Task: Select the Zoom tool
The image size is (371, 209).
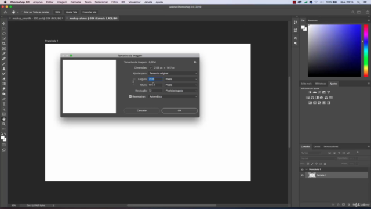Action: click(4, 124)
